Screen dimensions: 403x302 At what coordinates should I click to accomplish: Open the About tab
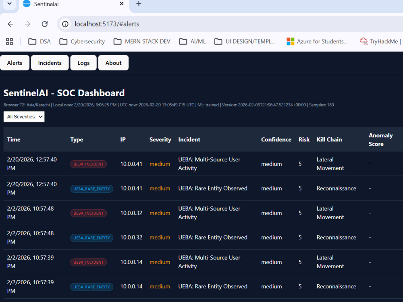point(113,63)
